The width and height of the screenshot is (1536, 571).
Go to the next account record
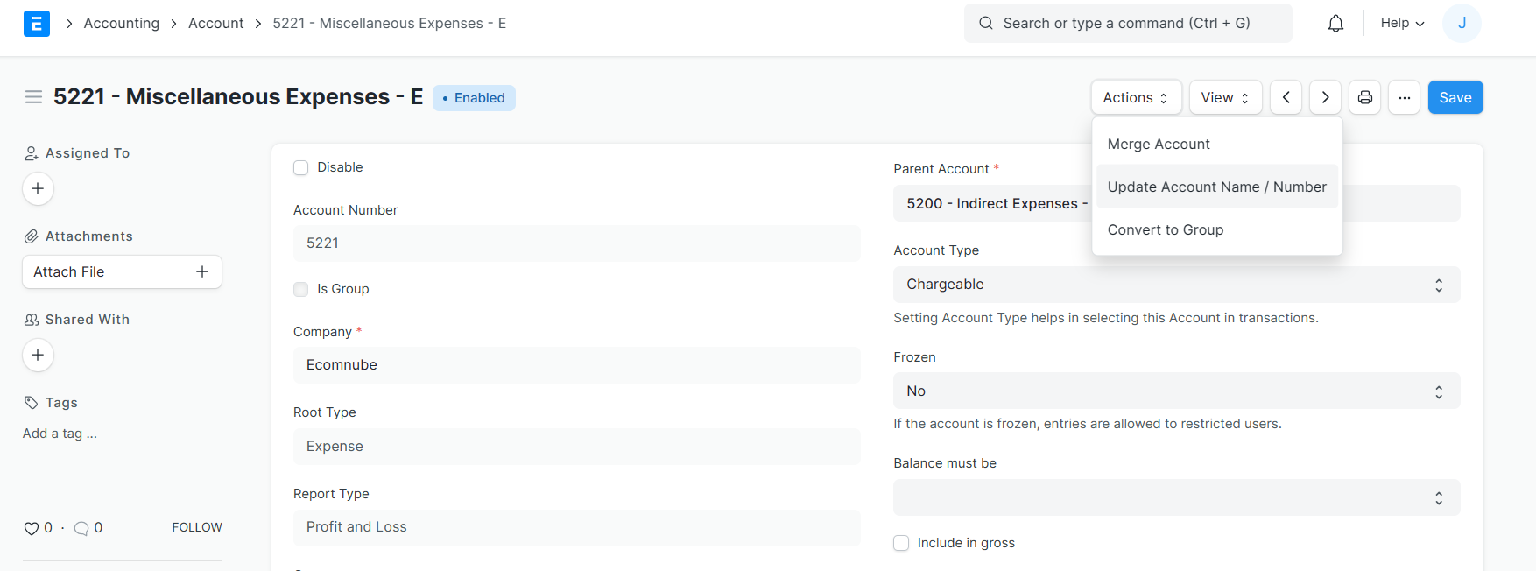pos(1326,97)
